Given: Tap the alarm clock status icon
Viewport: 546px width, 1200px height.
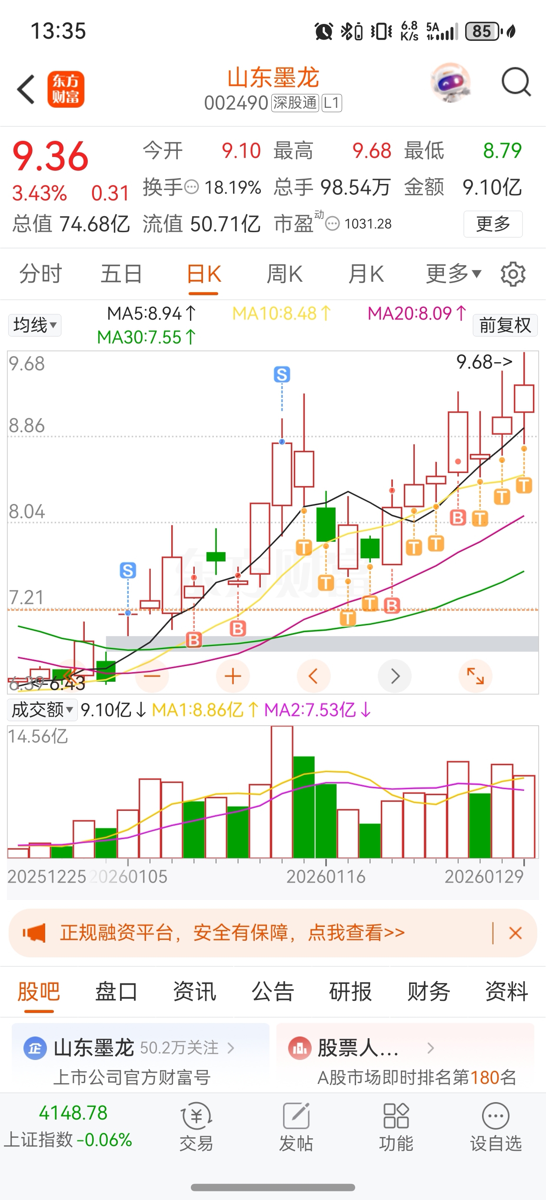Looking at the screenshot, I should 324,32.
